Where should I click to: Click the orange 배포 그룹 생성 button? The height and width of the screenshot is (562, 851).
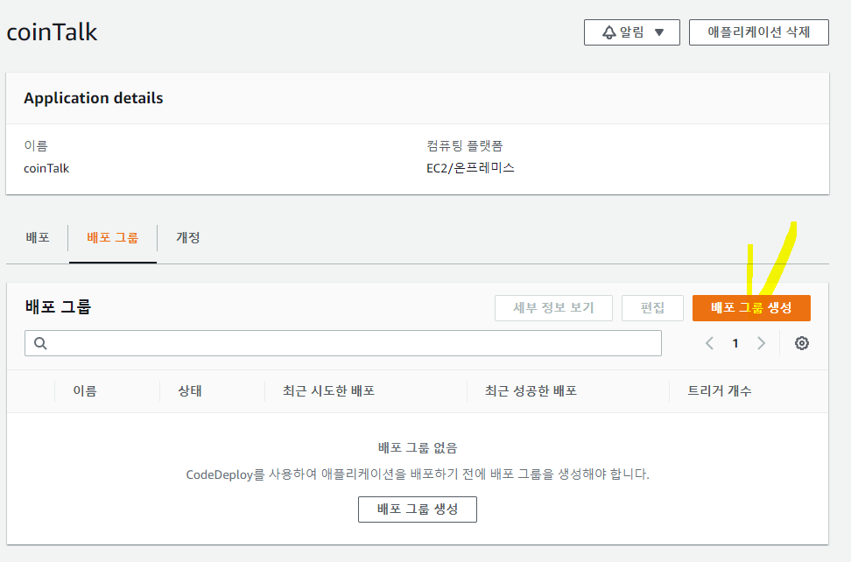coord(752,308)
